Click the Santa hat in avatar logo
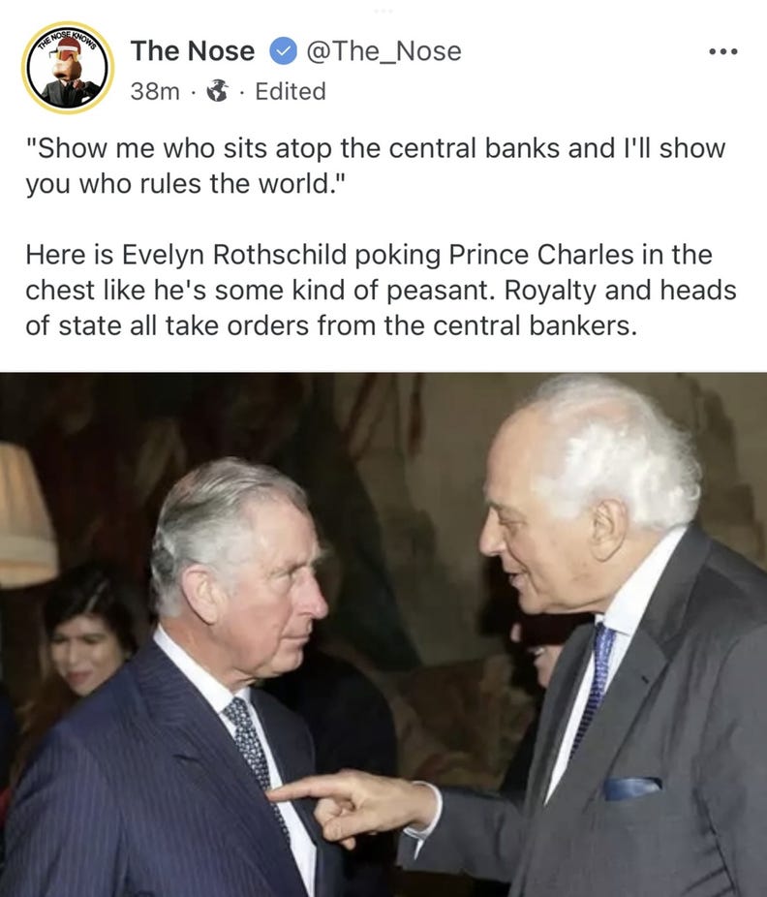The width and height of the screenshot is (767, 897). pos(69,46)
